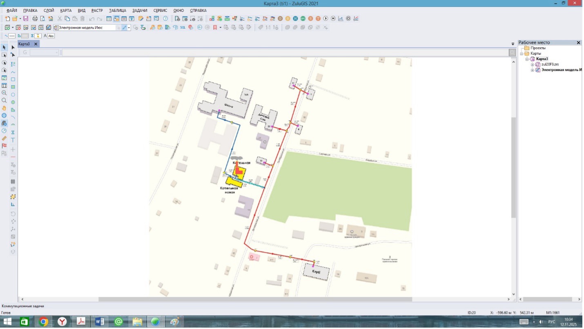Click the red flag tool icon
This screenshot has width=584, height=329.
(4, 146)
